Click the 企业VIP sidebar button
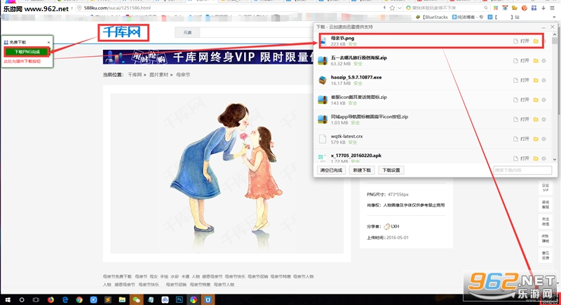Screen dimensions: 561x305 [546, 188]
